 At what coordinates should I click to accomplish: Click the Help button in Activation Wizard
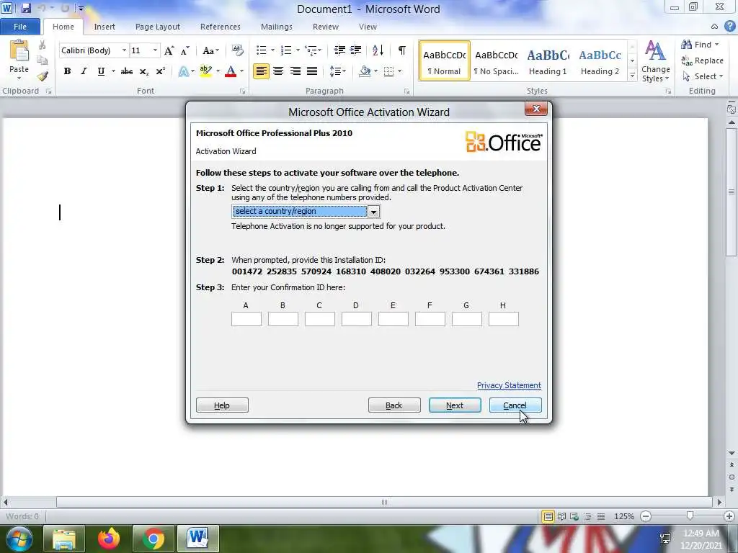tap(222, 405)
